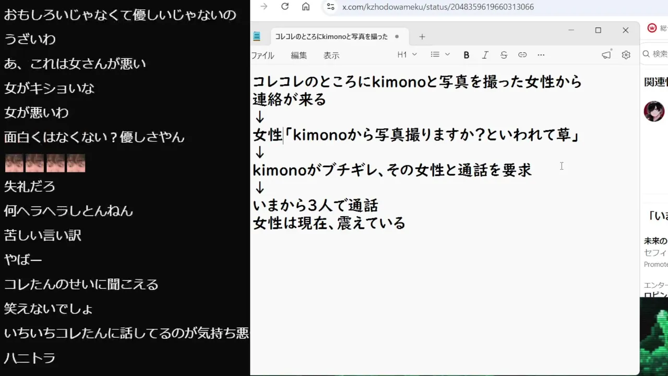Image resolution: width=668 pixels, height=376 pixels.
Task: Click the chat comment '笑えないでしょ'
Action: (48, 309)
